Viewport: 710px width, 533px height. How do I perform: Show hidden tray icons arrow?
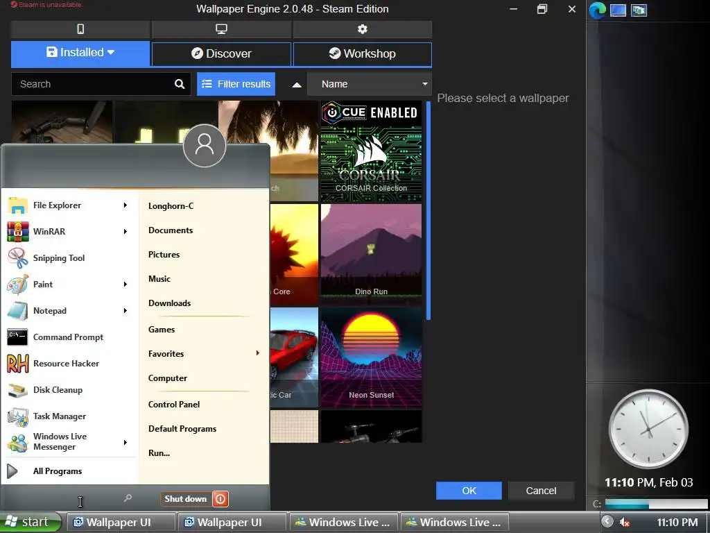(607, 522)
